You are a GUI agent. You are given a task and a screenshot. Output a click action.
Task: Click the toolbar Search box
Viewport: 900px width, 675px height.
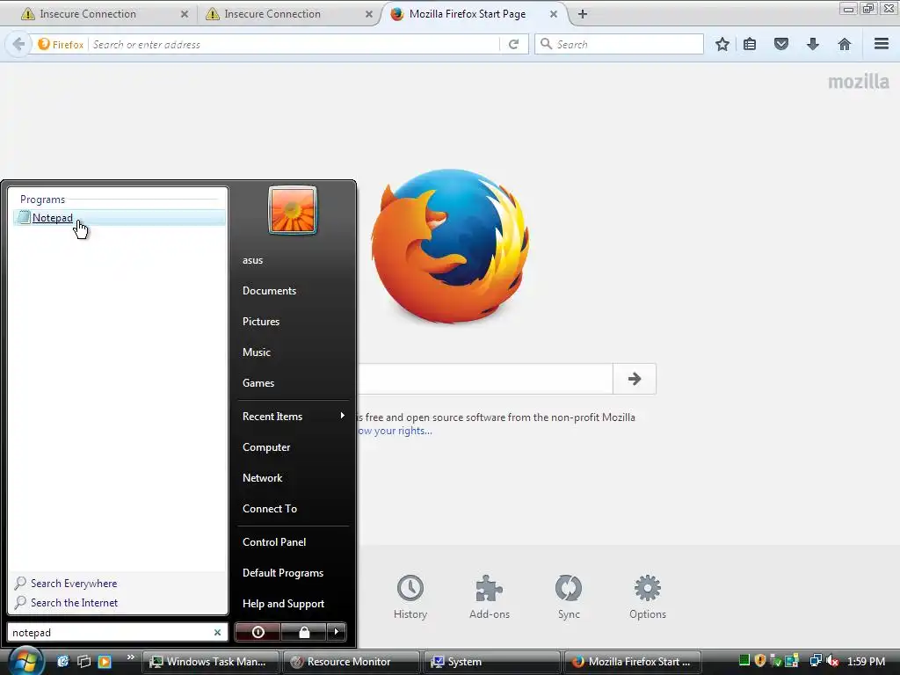click(x=620, y=44)
